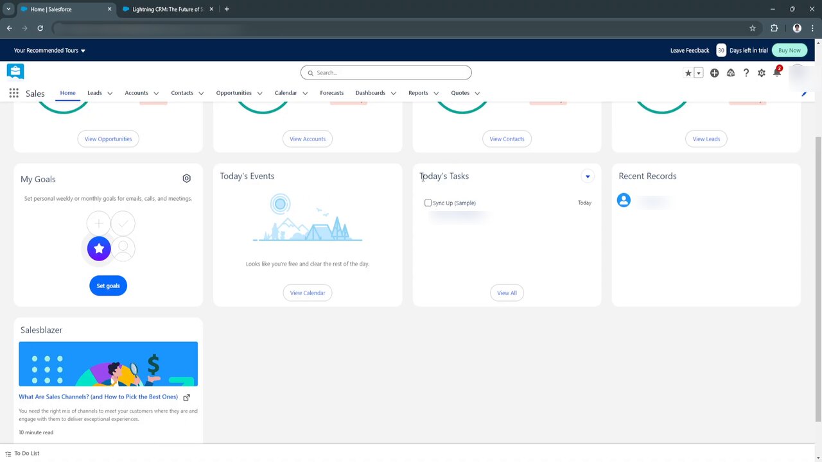This screenshot has height=462, width=822.
Task: Open the Sync Up (Sample) task link
Action: [x=454, y=203]
